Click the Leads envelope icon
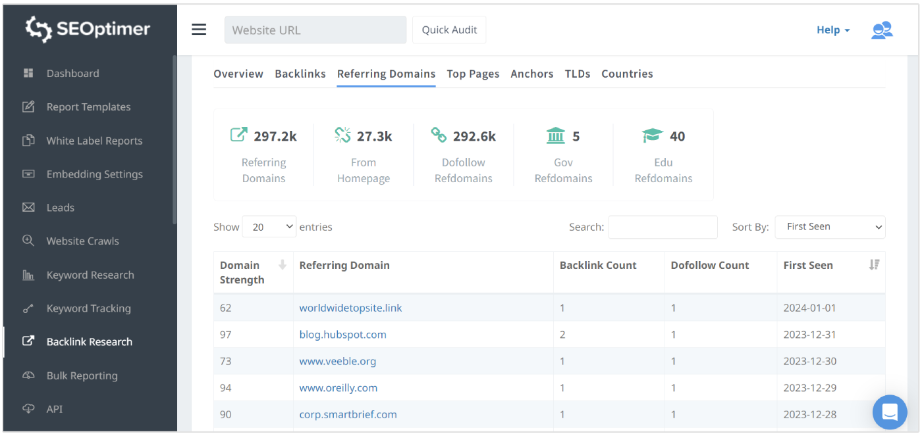922x436 pixels. coord(28,208)
